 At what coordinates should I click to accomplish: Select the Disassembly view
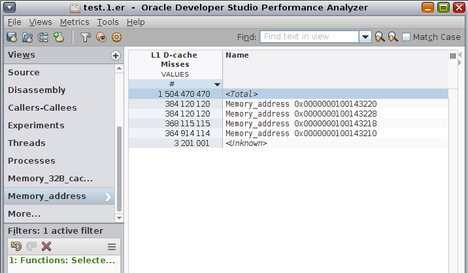pyautogui.click(x=59, y=90)
